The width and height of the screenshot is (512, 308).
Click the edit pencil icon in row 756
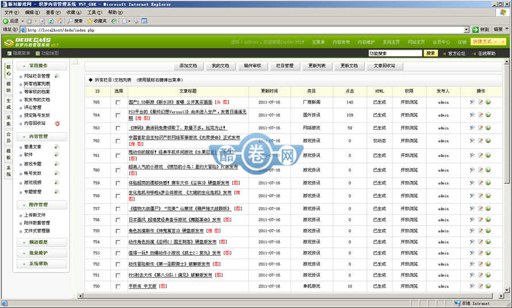pyautogui.click(x=480, y=220)
